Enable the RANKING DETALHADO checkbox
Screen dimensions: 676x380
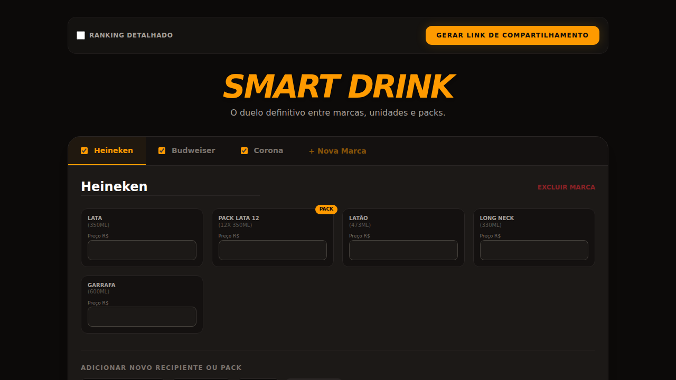[x=81, y=35]
